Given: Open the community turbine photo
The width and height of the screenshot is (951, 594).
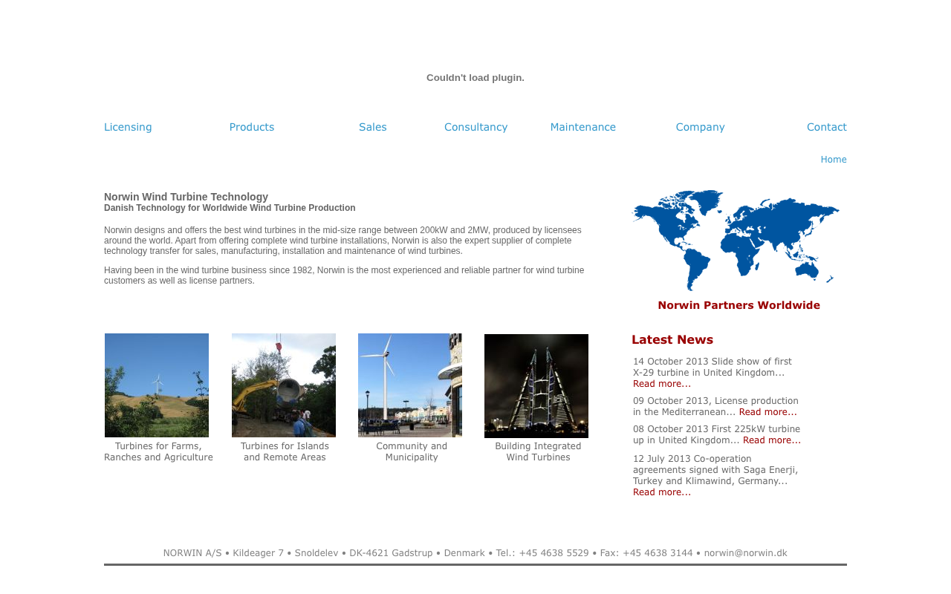Looking at the screenshot, I should click(410, 385).
